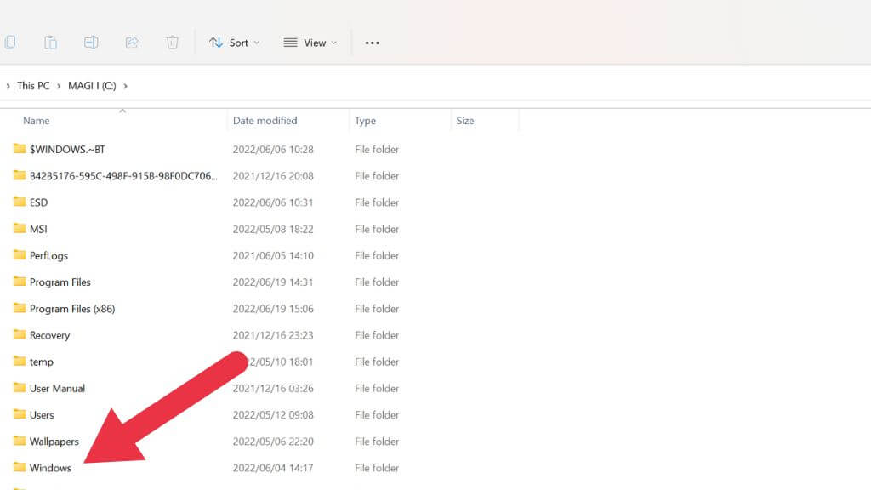Viewport: 871px width, 490px height.
Task: Open the See more three-dots menu
Action: click(x=372, y=43)
